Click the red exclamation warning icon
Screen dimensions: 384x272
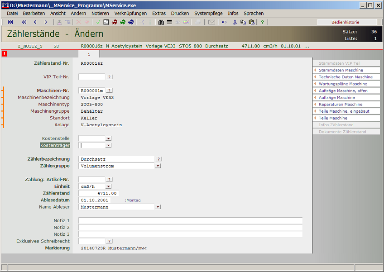(x=4, y=54)
